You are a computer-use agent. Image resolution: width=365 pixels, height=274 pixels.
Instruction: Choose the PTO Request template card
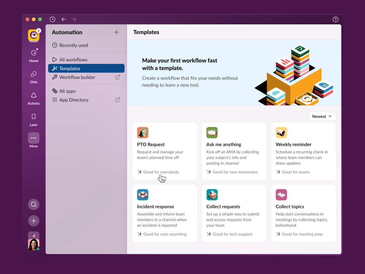[x=165, y=151]
